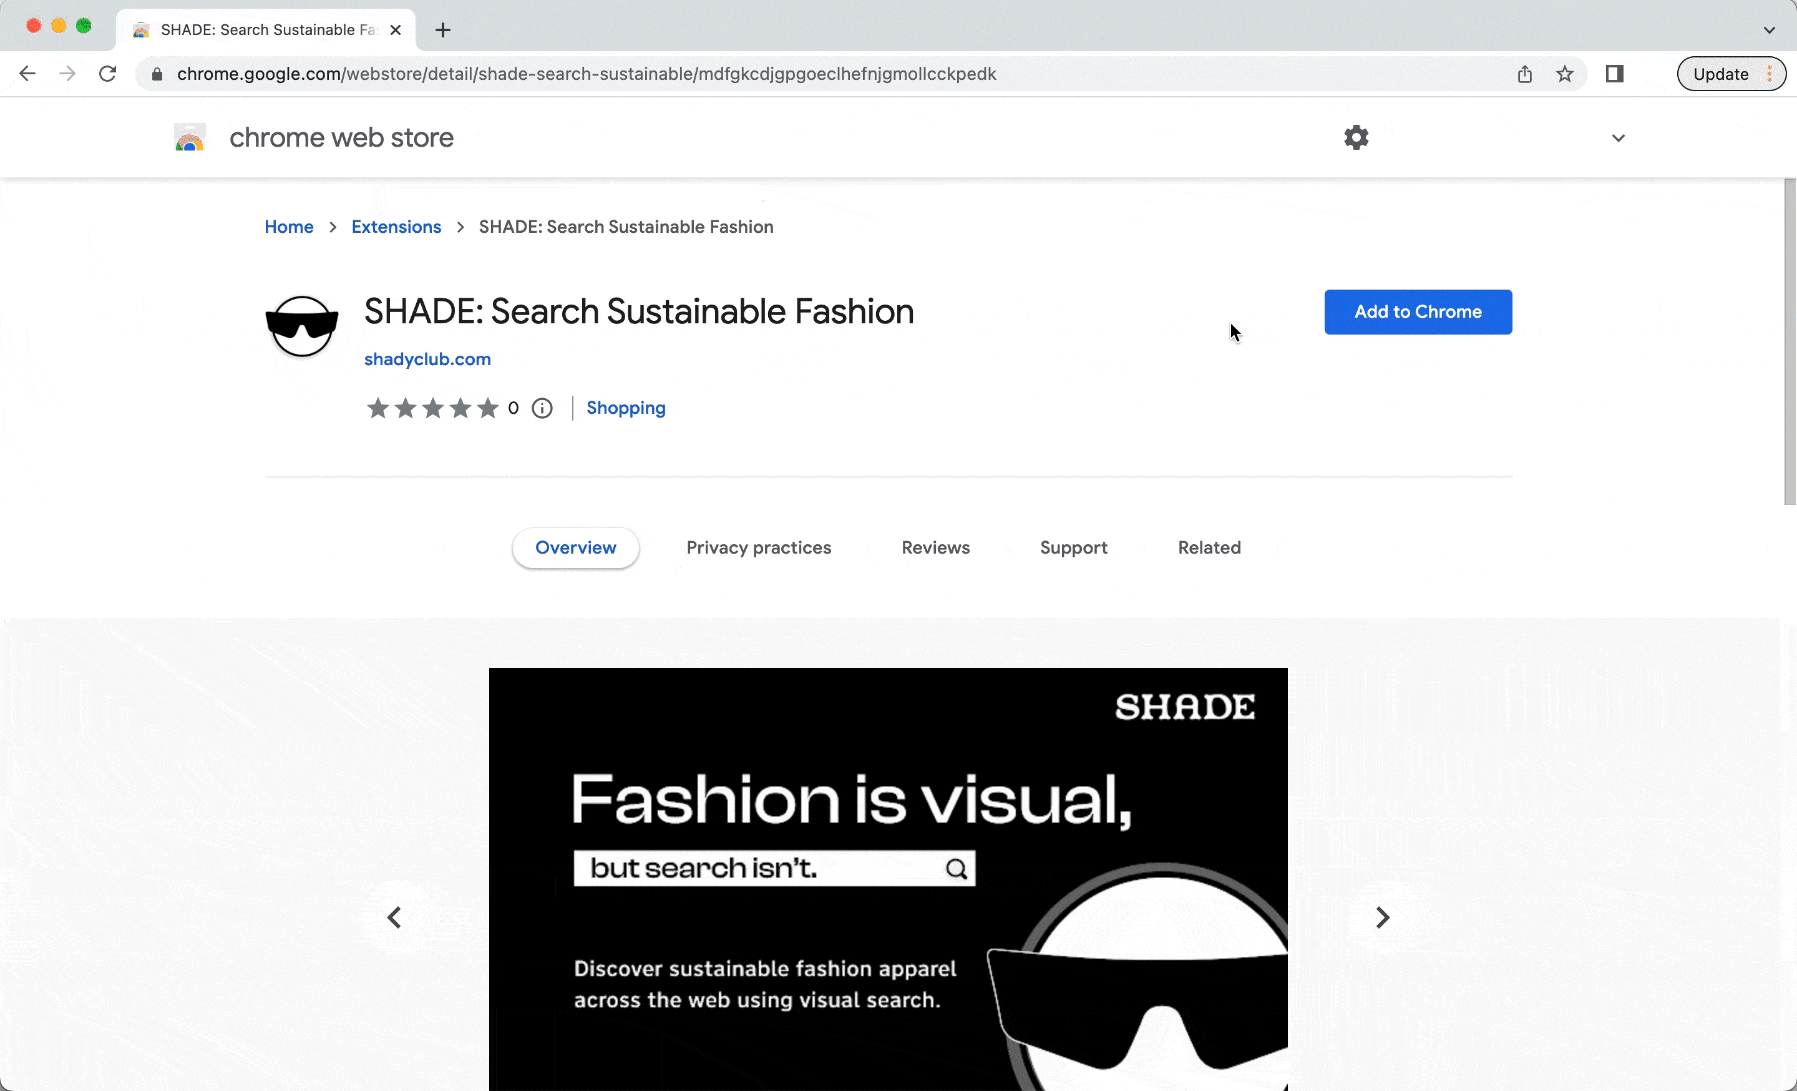
Task: Open the Share page icon
Action: 1524,74
